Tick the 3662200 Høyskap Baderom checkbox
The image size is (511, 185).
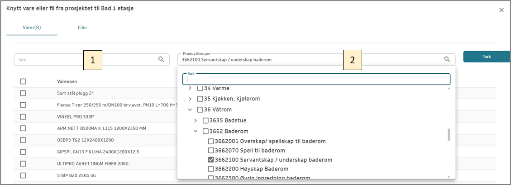211,169
